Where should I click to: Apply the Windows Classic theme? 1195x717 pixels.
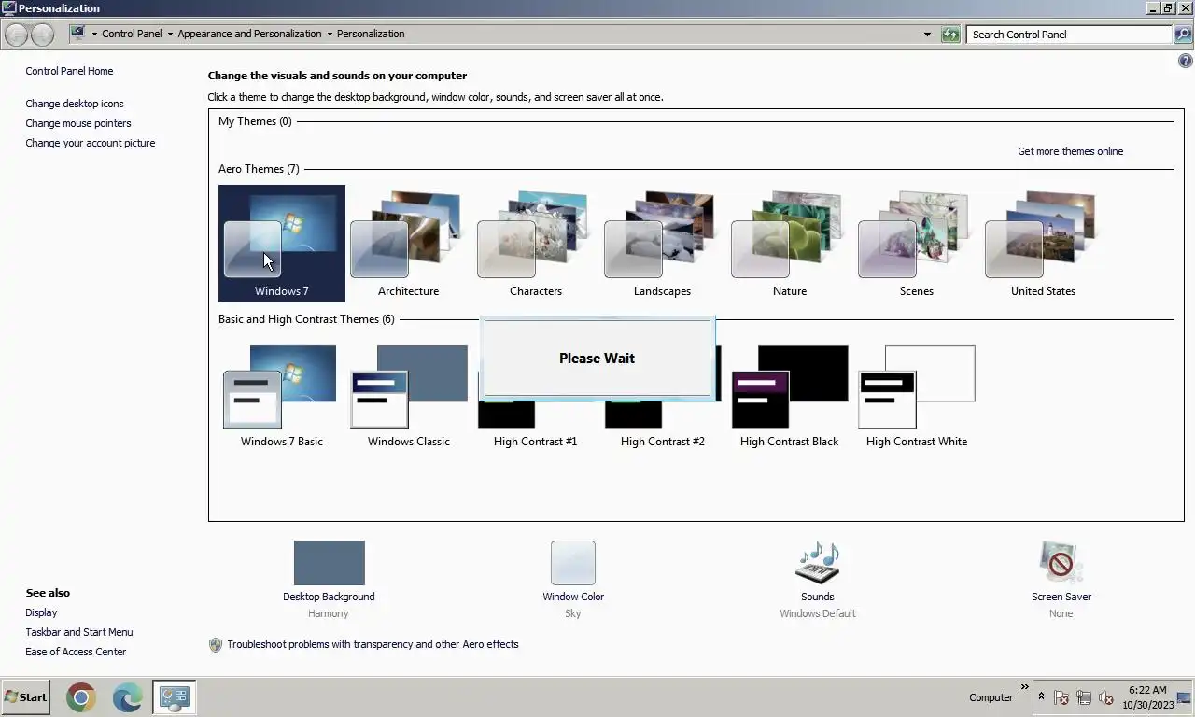pyautogui.click(x=408, y=396)
